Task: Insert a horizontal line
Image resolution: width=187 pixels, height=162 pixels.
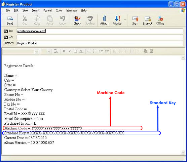Action: pyautogui.click(x=140, y=51)
